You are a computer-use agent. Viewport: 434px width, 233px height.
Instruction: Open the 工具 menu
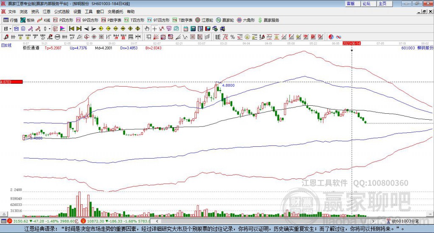[89, 11]
